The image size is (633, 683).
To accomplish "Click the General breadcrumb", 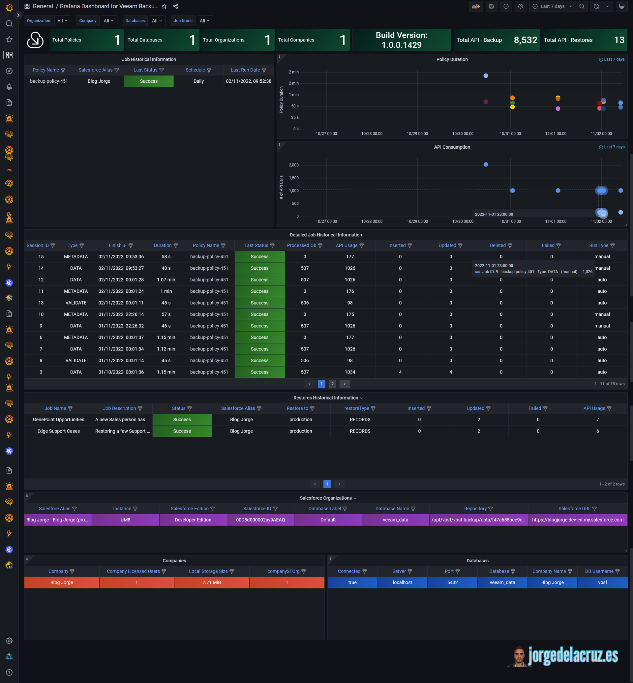I will [x=43, y=6].
